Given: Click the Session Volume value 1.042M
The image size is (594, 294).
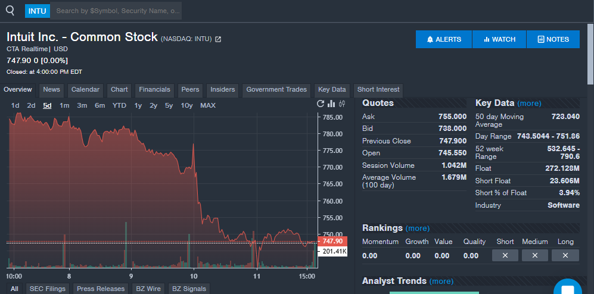Looking at the screenshot, I should [x=454, y=165].
